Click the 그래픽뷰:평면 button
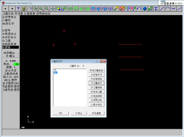 point(11,90)
